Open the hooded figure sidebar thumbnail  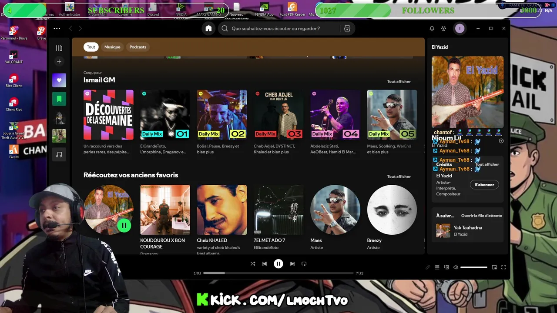pos(59,117)
